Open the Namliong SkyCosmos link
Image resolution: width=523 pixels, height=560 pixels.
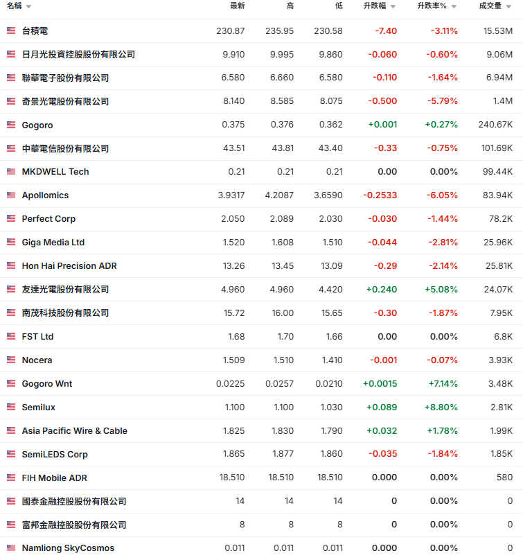(68, 548)
